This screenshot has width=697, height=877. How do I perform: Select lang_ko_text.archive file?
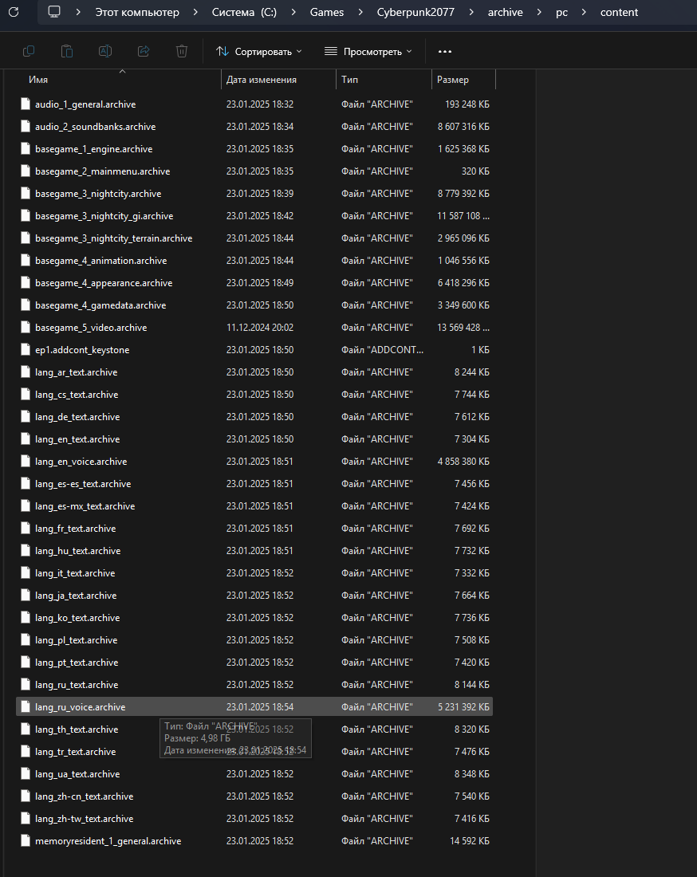click(x=254, y=617)
